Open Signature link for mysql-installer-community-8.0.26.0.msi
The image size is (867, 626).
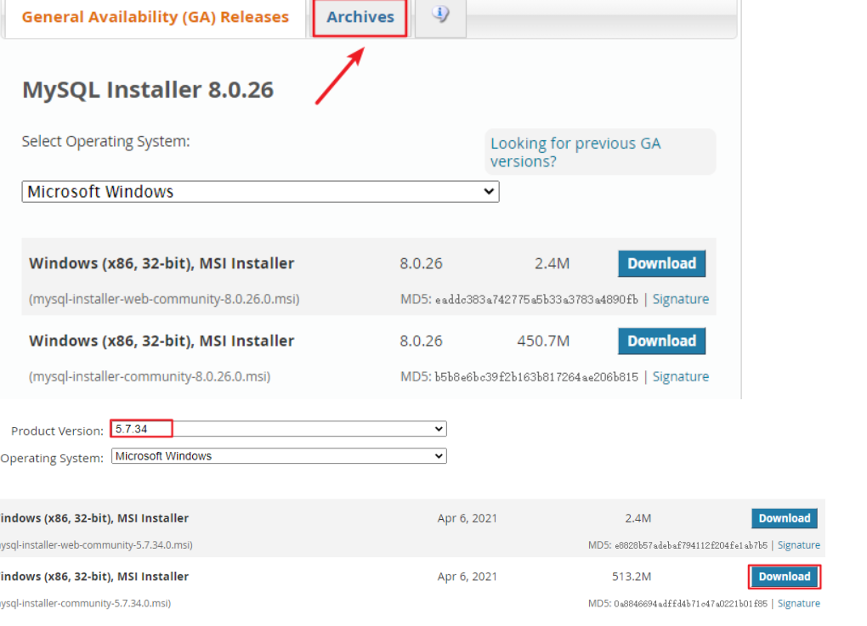point(681,376)
